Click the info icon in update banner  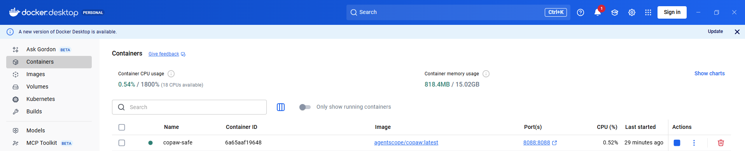point(10,32)
